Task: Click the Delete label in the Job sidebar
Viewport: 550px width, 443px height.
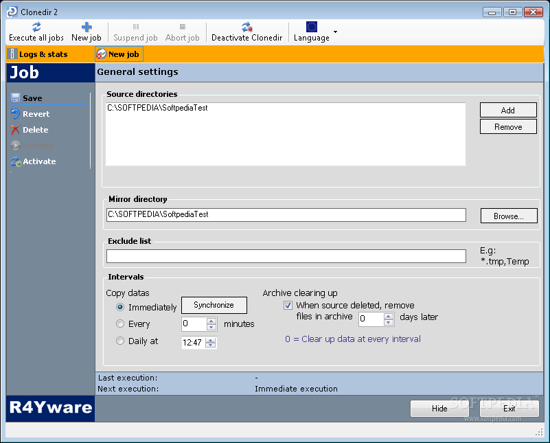Action: point(36,130)
